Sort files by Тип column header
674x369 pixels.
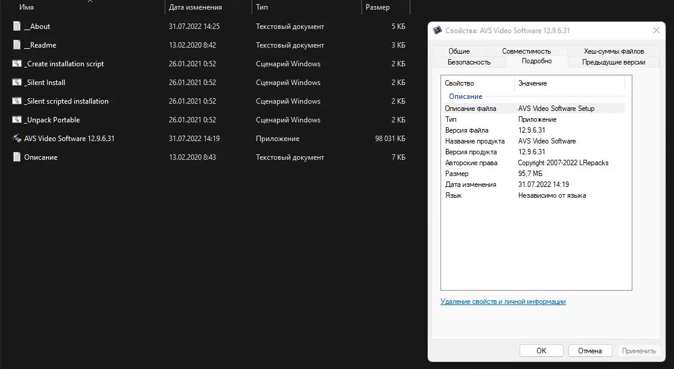tap(262, 7)
